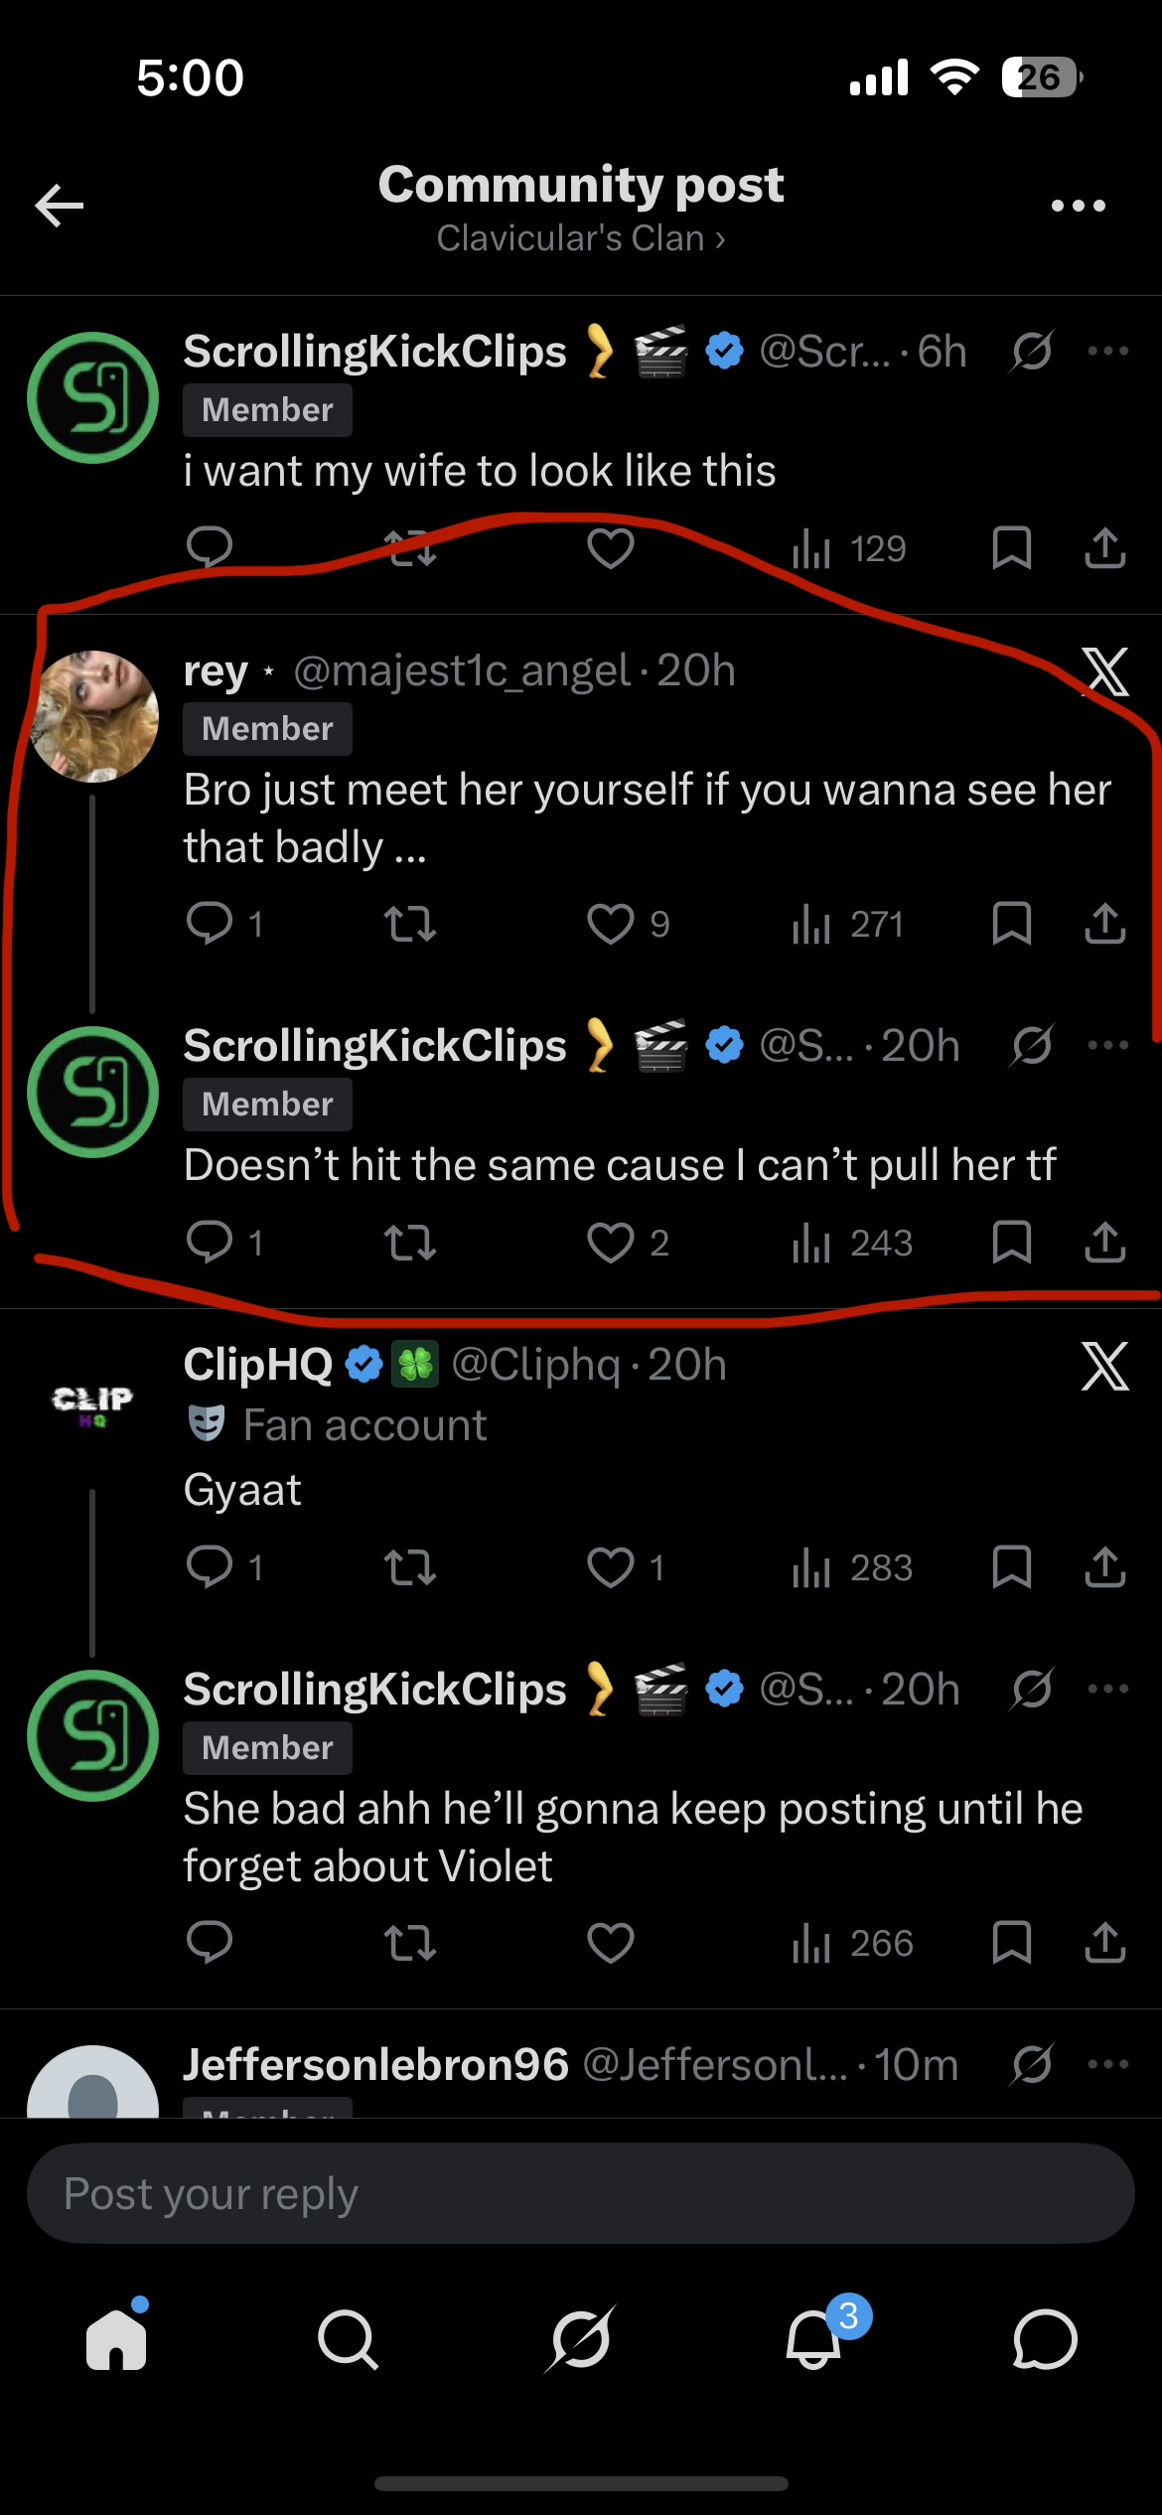Open the Search tab

coord(348,2339)
